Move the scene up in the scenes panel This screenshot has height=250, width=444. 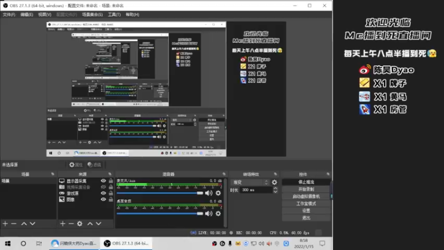(24, 224)
